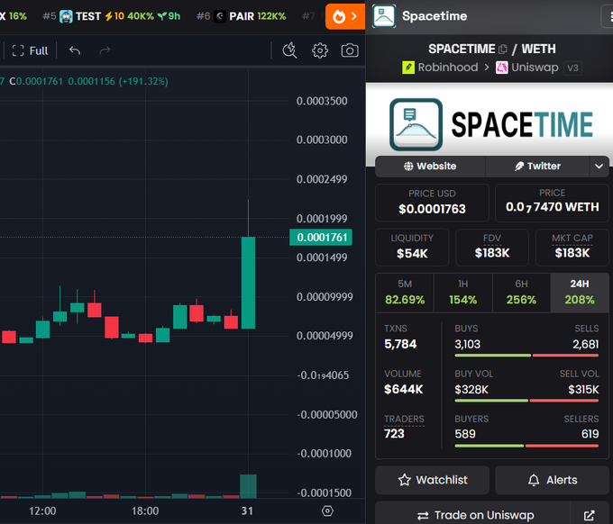Click the v3 version badge
The height and width of the screenshot is (524, 613).
point(572,68)
